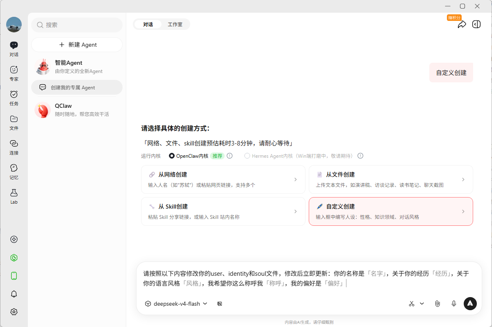Send the message with arrow button
Screen dimensions: 492x327
[x=470, y=303]
